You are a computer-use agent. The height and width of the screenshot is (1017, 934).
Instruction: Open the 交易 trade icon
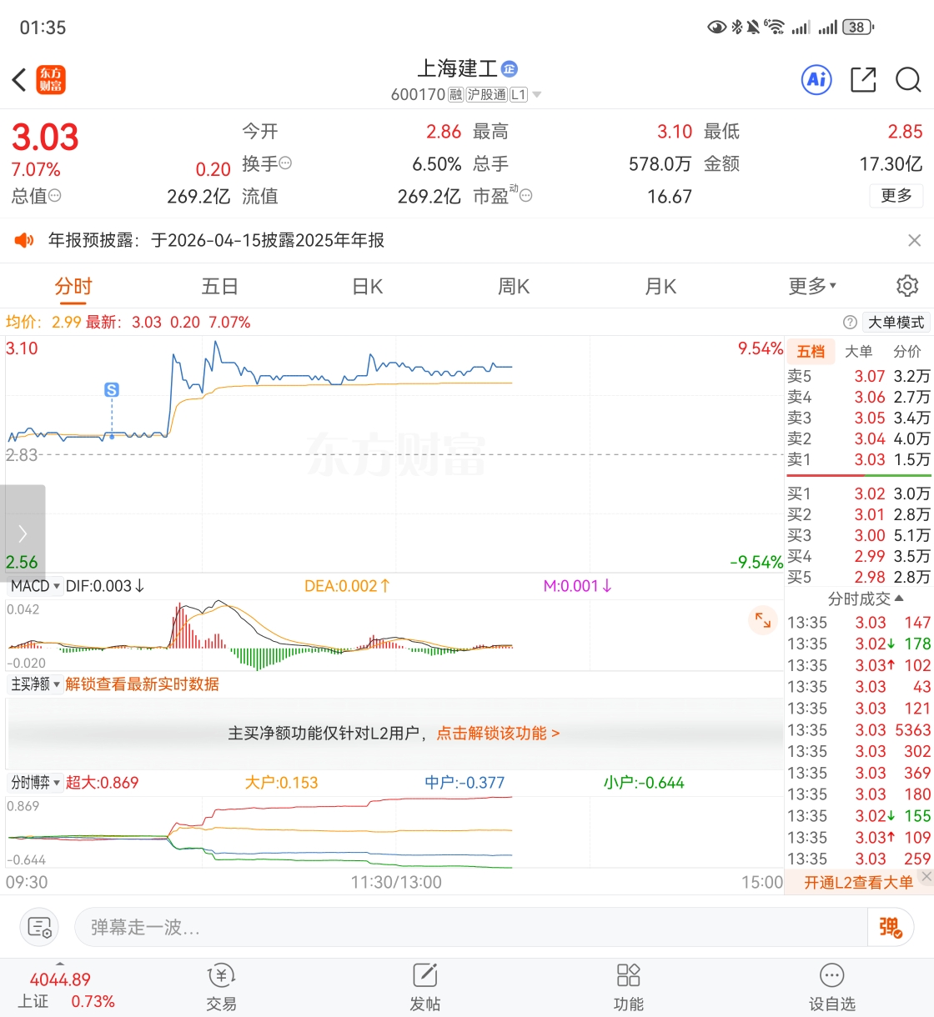point(222,987)
